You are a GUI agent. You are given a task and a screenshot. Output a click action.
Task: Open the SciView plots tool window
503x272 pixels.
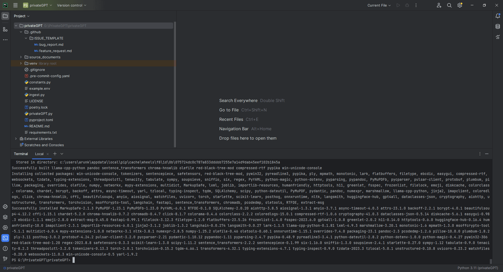point(498,37)
